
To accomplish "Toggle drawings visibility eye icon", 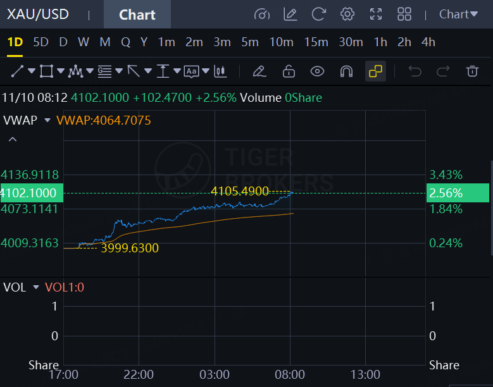I will click(317, 71).
